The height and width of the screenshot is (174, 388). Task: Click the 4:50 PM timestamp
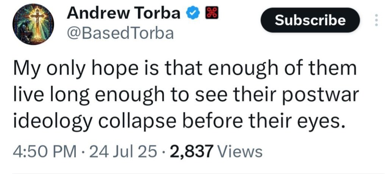click(45, 152)
